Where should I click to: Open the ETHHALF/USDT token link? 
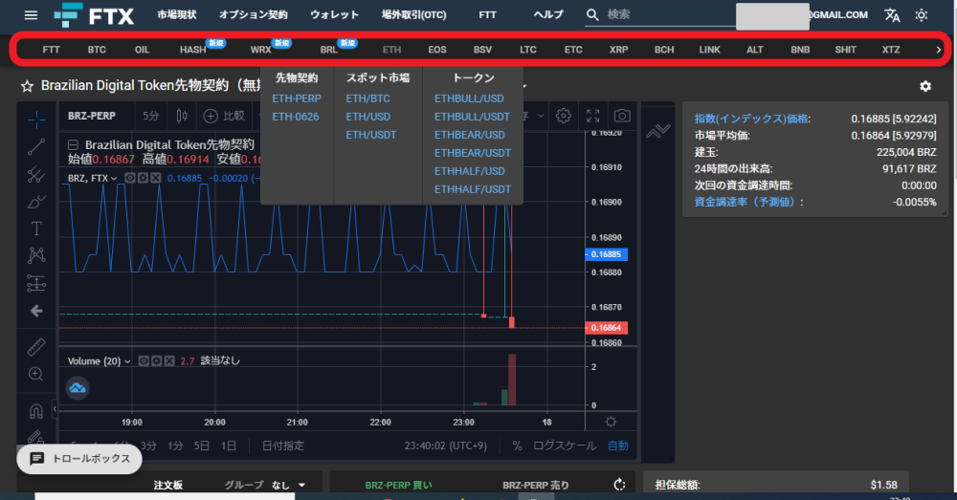pos(473,189)
